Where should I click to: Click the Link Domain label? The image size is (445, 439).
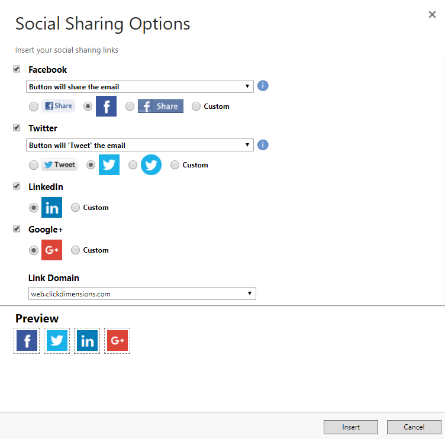(54, 278)
